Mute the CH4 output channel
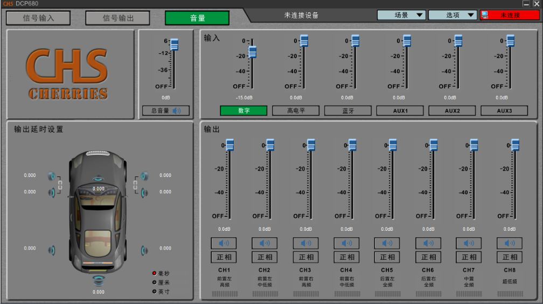This screenshot has width=543, height=304. click(347, 243)
